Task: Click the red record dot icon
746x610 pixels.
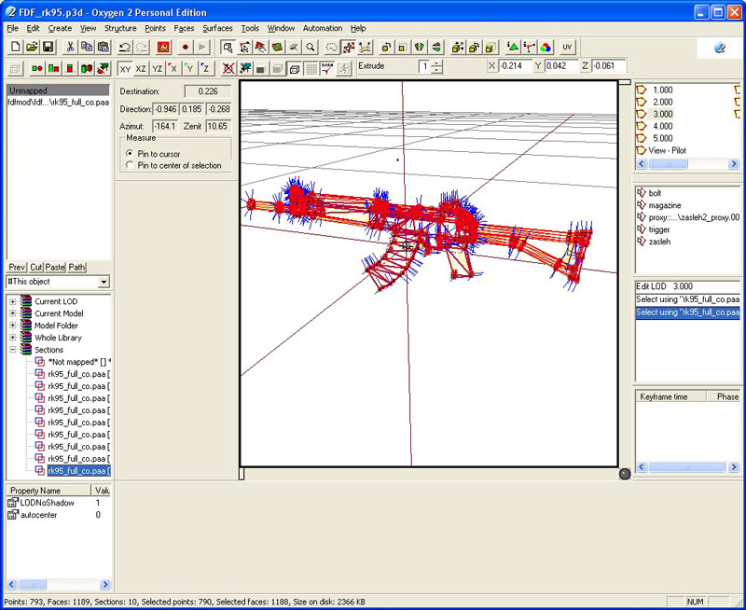Action: pyautogui.click(x=185, y=47)
